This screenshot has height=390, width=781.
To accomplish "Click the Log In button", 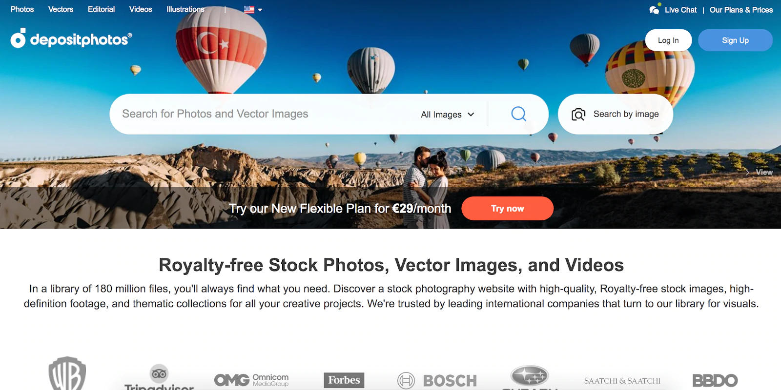I will pos(668,40).
